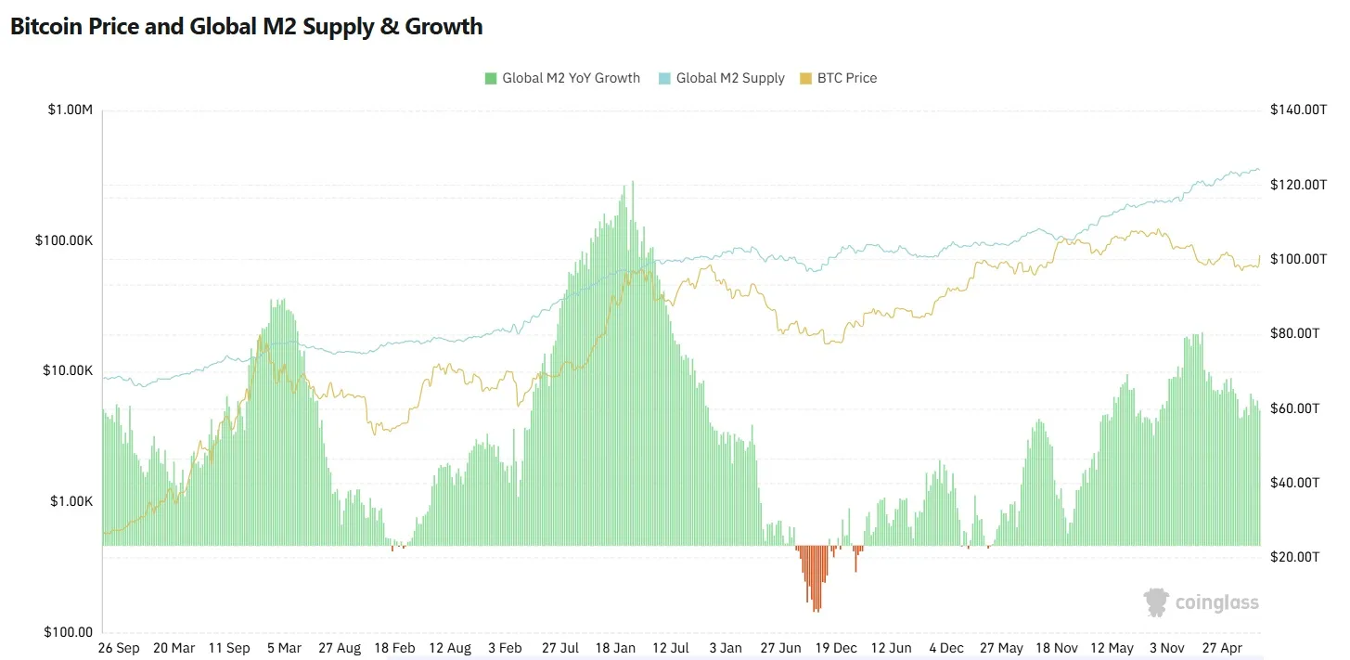Click the teal M2 Supply legend swatch
Viewport: 1350px width, 660px height.
point(664,78)
